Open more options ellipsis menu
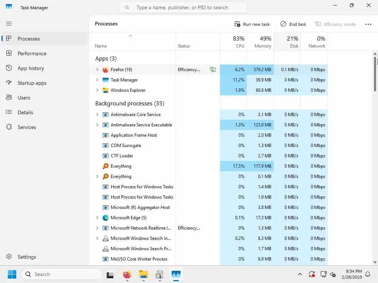This screenshot has height=283, width=378. click(368, 24)
